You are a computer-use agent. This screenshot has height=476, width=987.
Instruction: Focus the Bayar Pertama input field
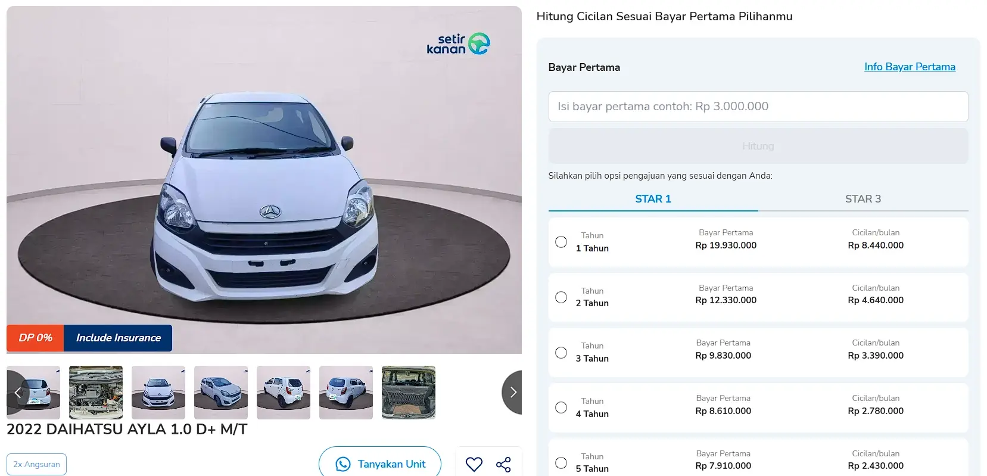[x=758, y=107]
